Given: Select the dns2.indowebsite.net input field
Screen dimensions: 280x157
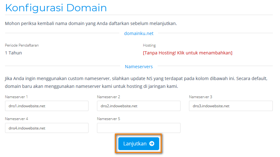Looking at the screenshot, I should click(138, 106).
